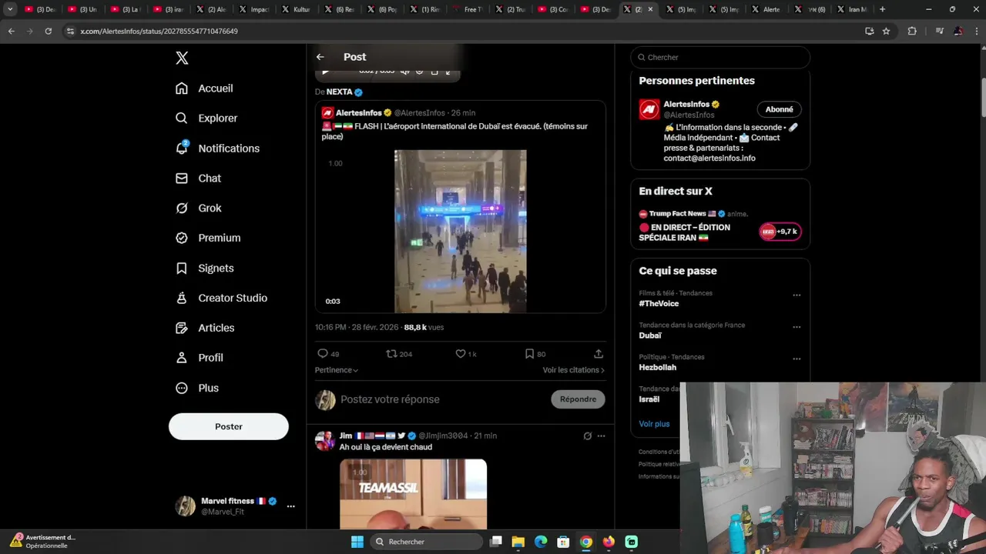Open options for Hezbollah trend
986x554 pixels.
point(797,359)
